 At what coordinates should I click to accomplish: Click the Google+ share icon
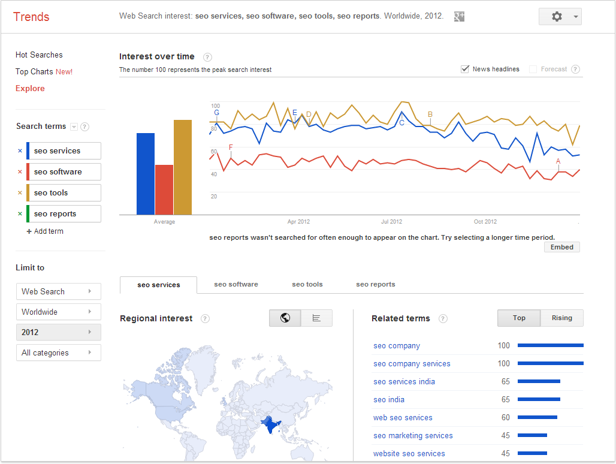click(459, 17)
